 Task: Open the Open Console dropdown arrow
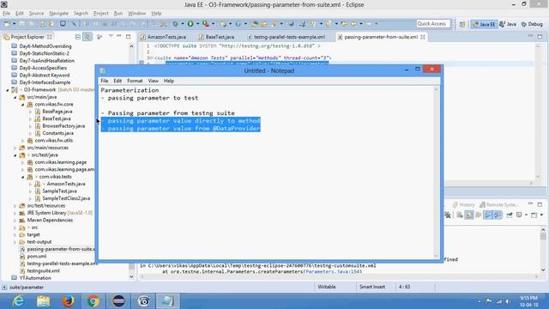[541, 215]
